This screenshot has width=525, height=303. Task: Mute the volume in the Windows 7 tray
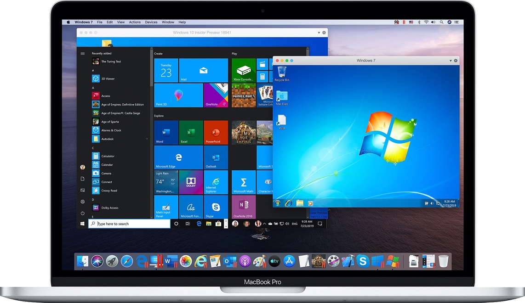pos(432,202)
